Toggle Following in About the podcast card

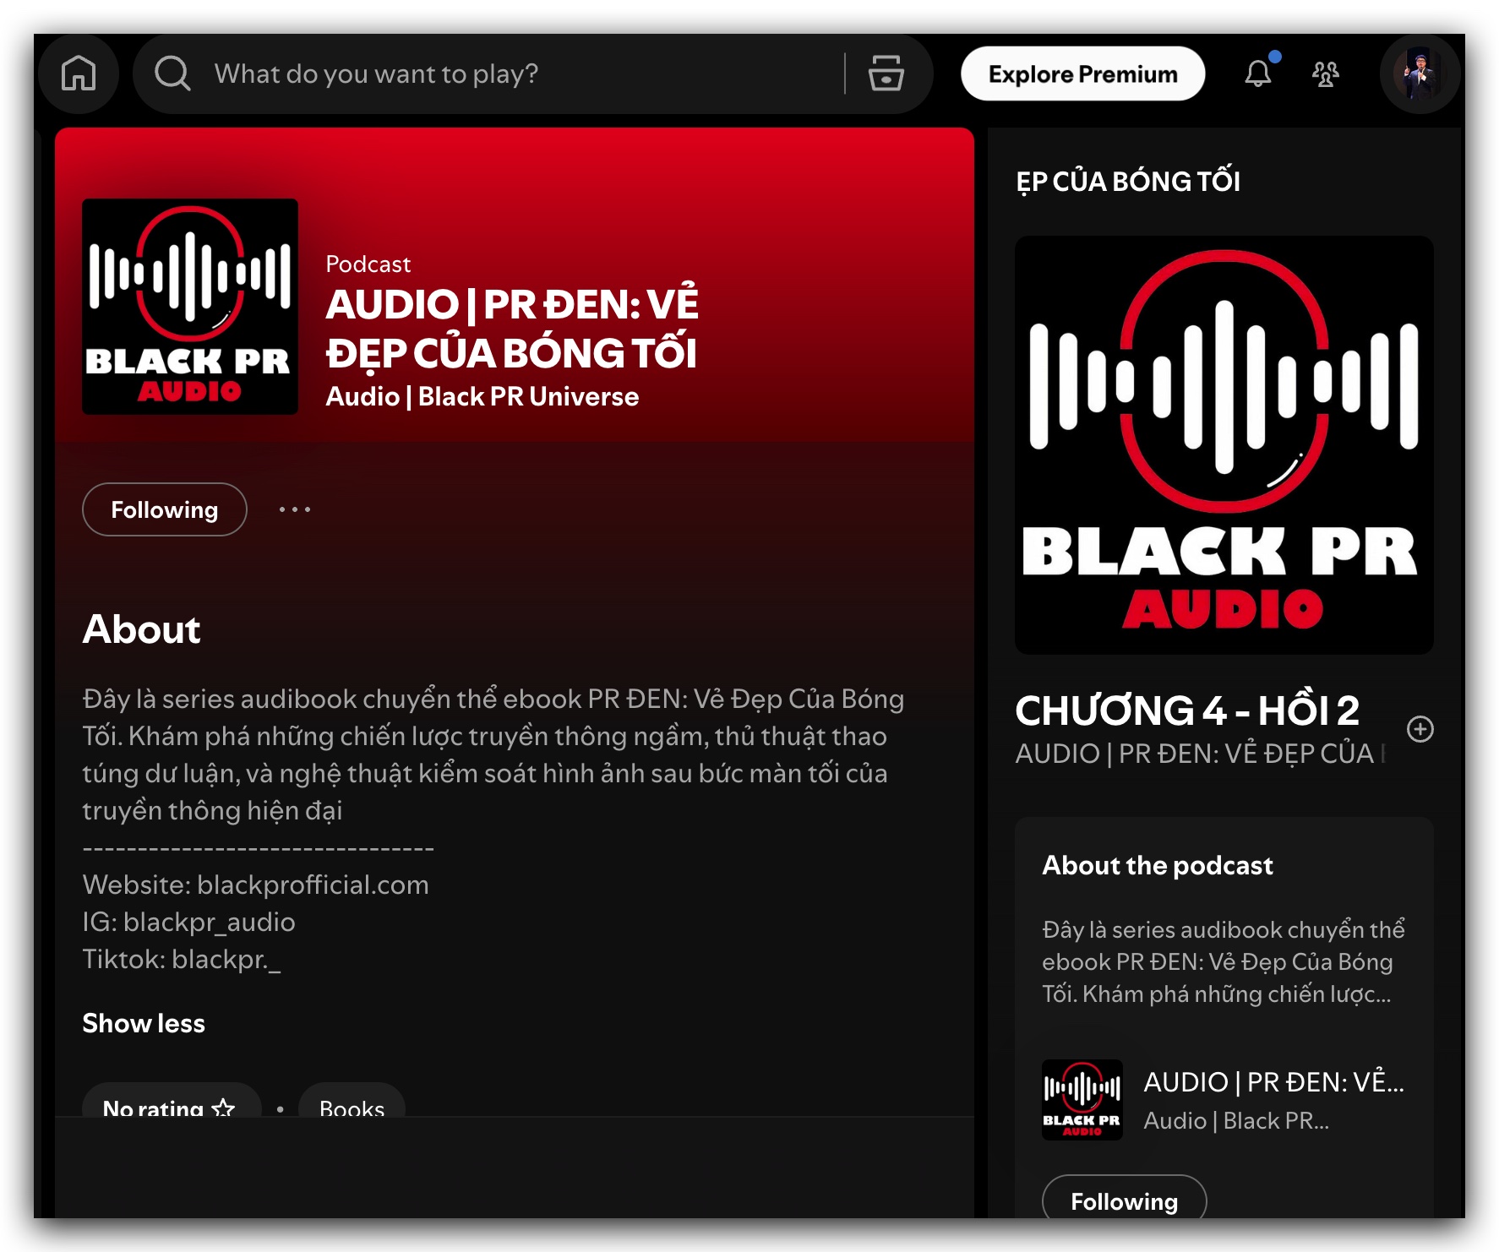click(1124, 1200)
